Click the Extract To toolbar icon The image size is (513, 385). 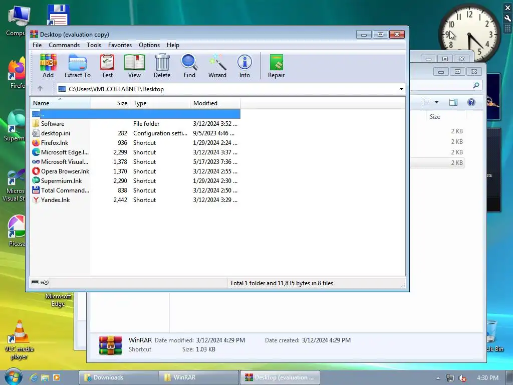click(x=78, y=66)
